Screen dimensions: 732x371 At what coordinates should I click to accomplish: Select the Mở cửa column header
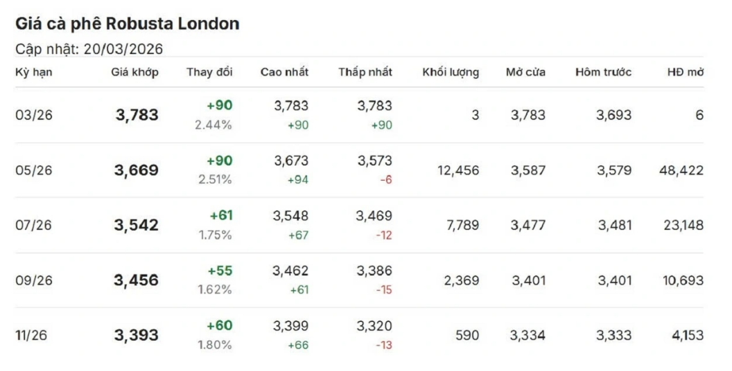[525, 72]
